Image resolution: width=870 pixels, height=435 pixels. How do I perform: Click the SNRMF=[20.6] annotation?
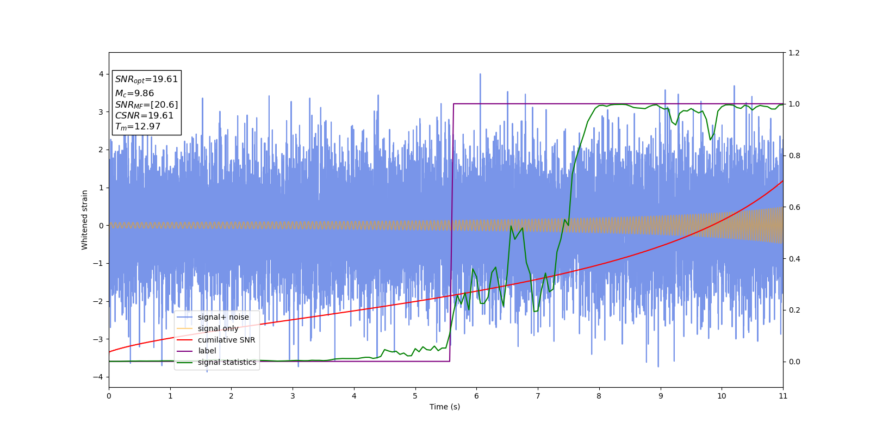click(x=146, y=104)
